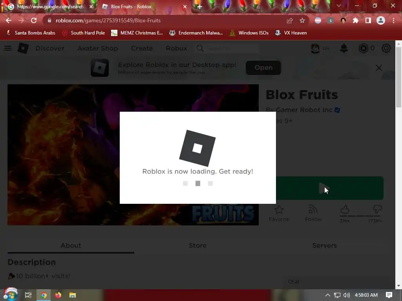
Task: Open the Roblox hamburger side menu
Action: (8, 48)
